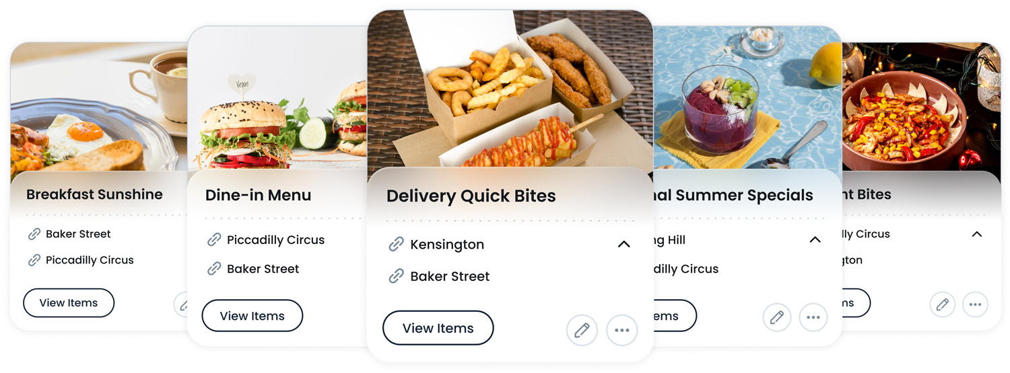View items in Breakfast Sunshine menu

click(69, 303)
